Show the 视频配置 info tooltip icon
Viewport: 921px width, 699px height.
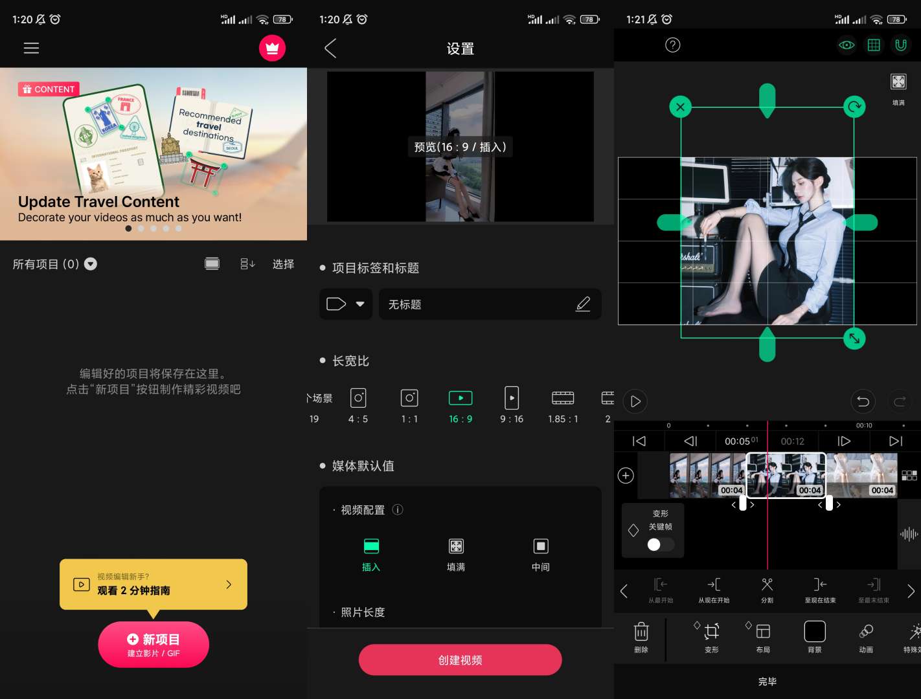(398, 509)
